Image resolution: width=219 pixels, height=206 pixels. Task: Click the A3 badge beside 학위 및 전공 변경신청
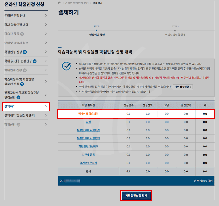coord(35,61)
